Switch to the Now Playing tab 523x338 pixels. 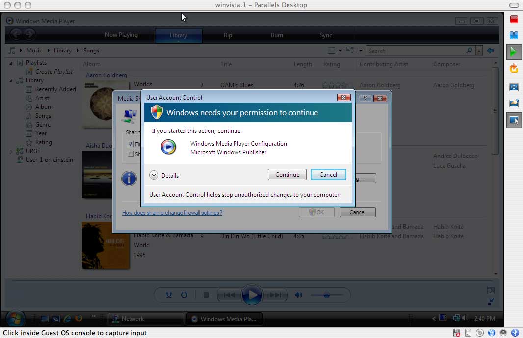point(121,35)
